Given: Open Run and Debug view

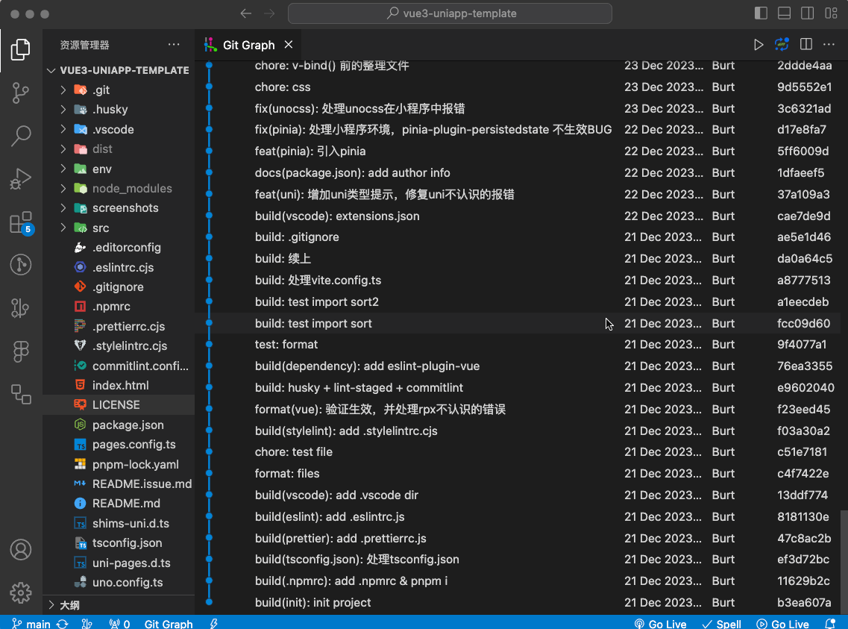Looking at the screenshot, I should pos(20,179).
